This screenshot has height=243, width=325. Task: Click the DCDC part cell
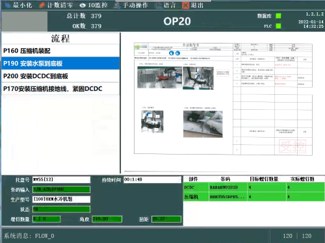click(x=196, y=187)
